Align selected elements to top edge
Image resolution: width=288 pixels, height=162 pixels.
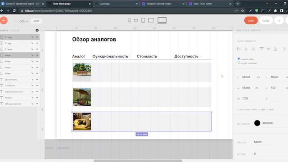261,49
